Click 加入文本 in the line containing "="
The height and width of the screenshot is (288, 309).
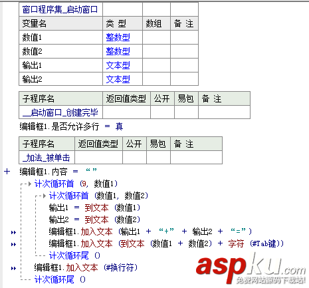(x=96, y=231)
